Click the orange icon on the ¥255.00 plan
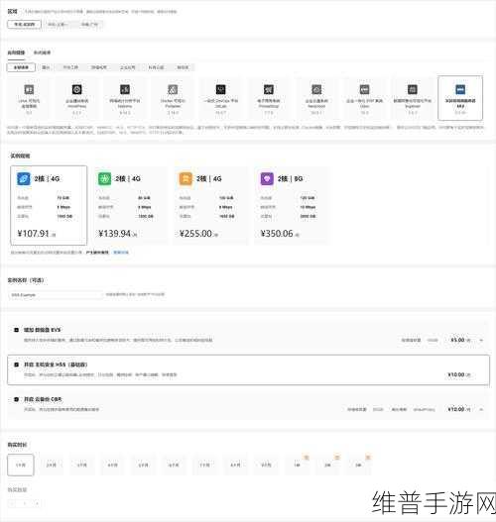 [186, 178]
